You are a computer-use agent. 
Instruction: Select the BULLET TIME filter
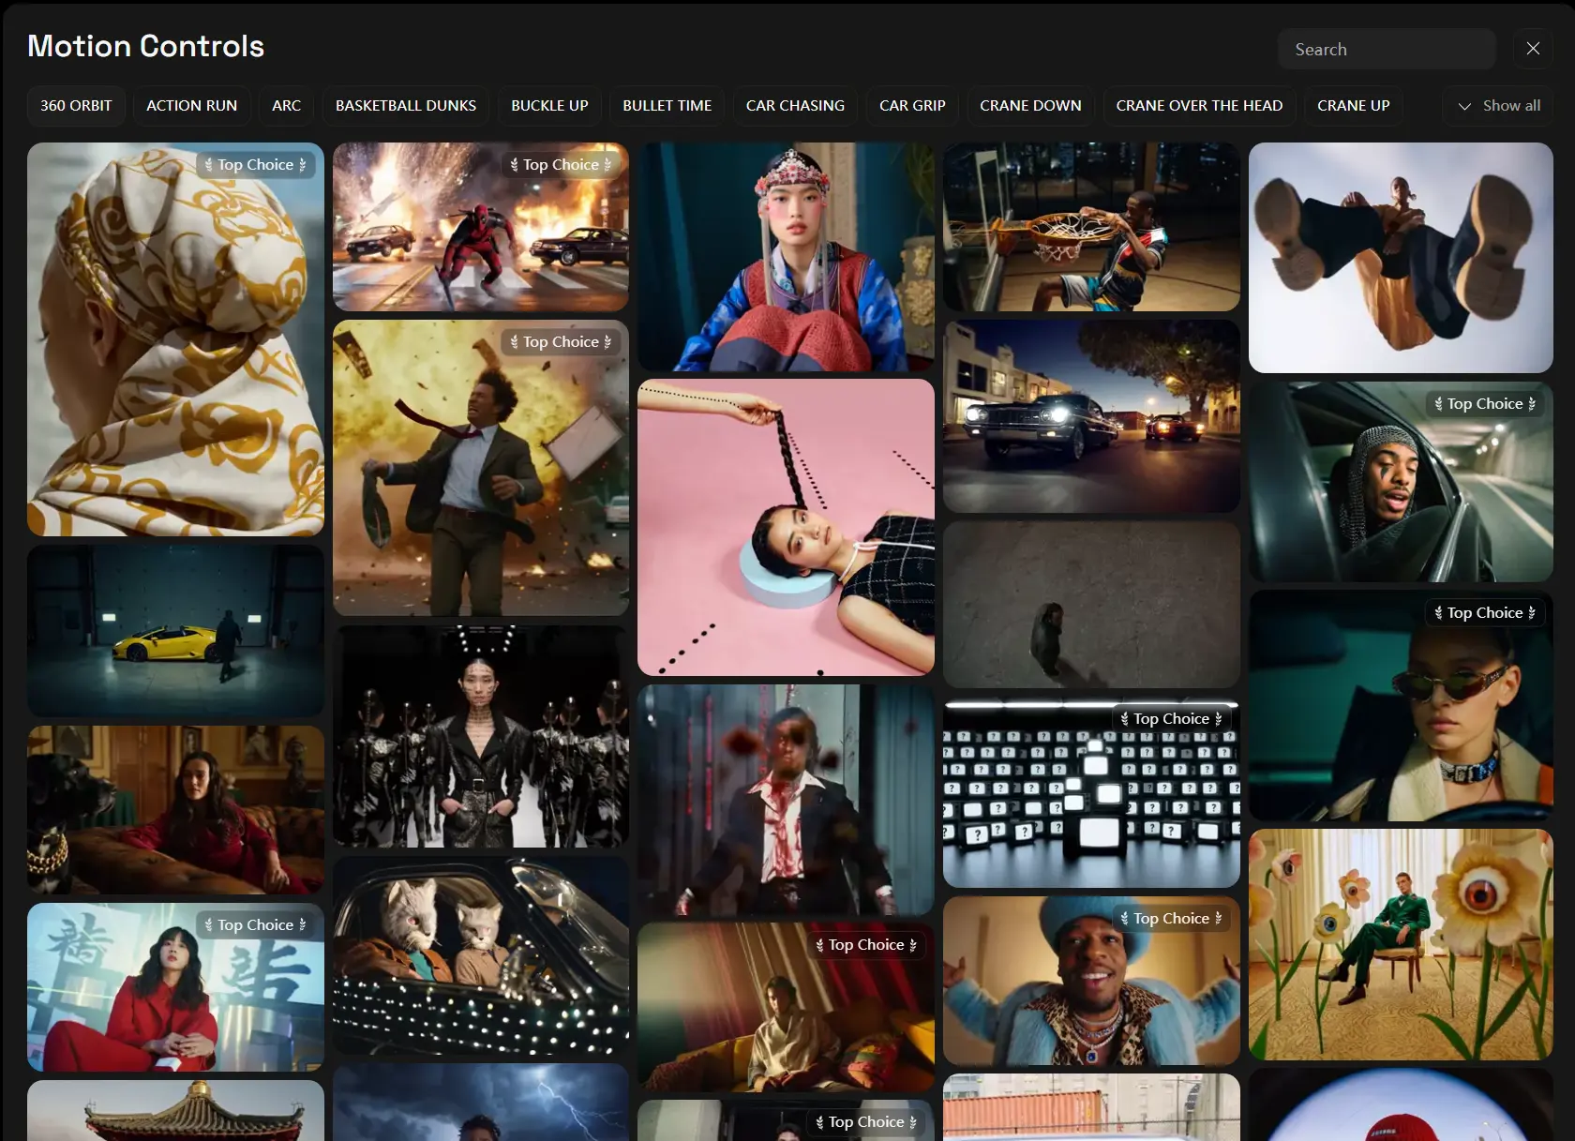tap(667, 106)
